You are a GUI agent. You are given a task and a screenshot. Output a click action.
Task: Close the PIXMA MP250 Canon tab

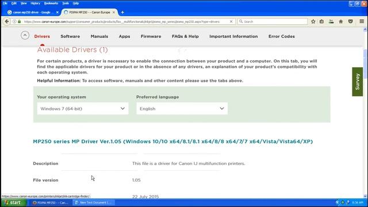114,12
